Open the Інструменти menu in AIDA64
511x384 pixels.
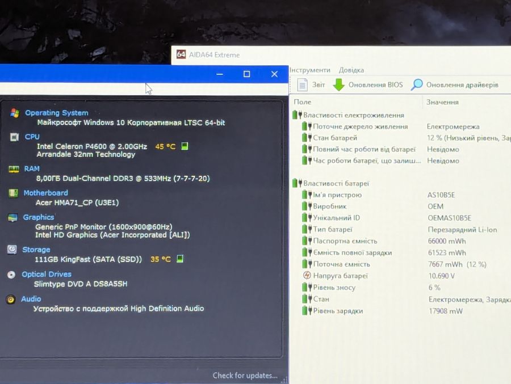point(309,70)
